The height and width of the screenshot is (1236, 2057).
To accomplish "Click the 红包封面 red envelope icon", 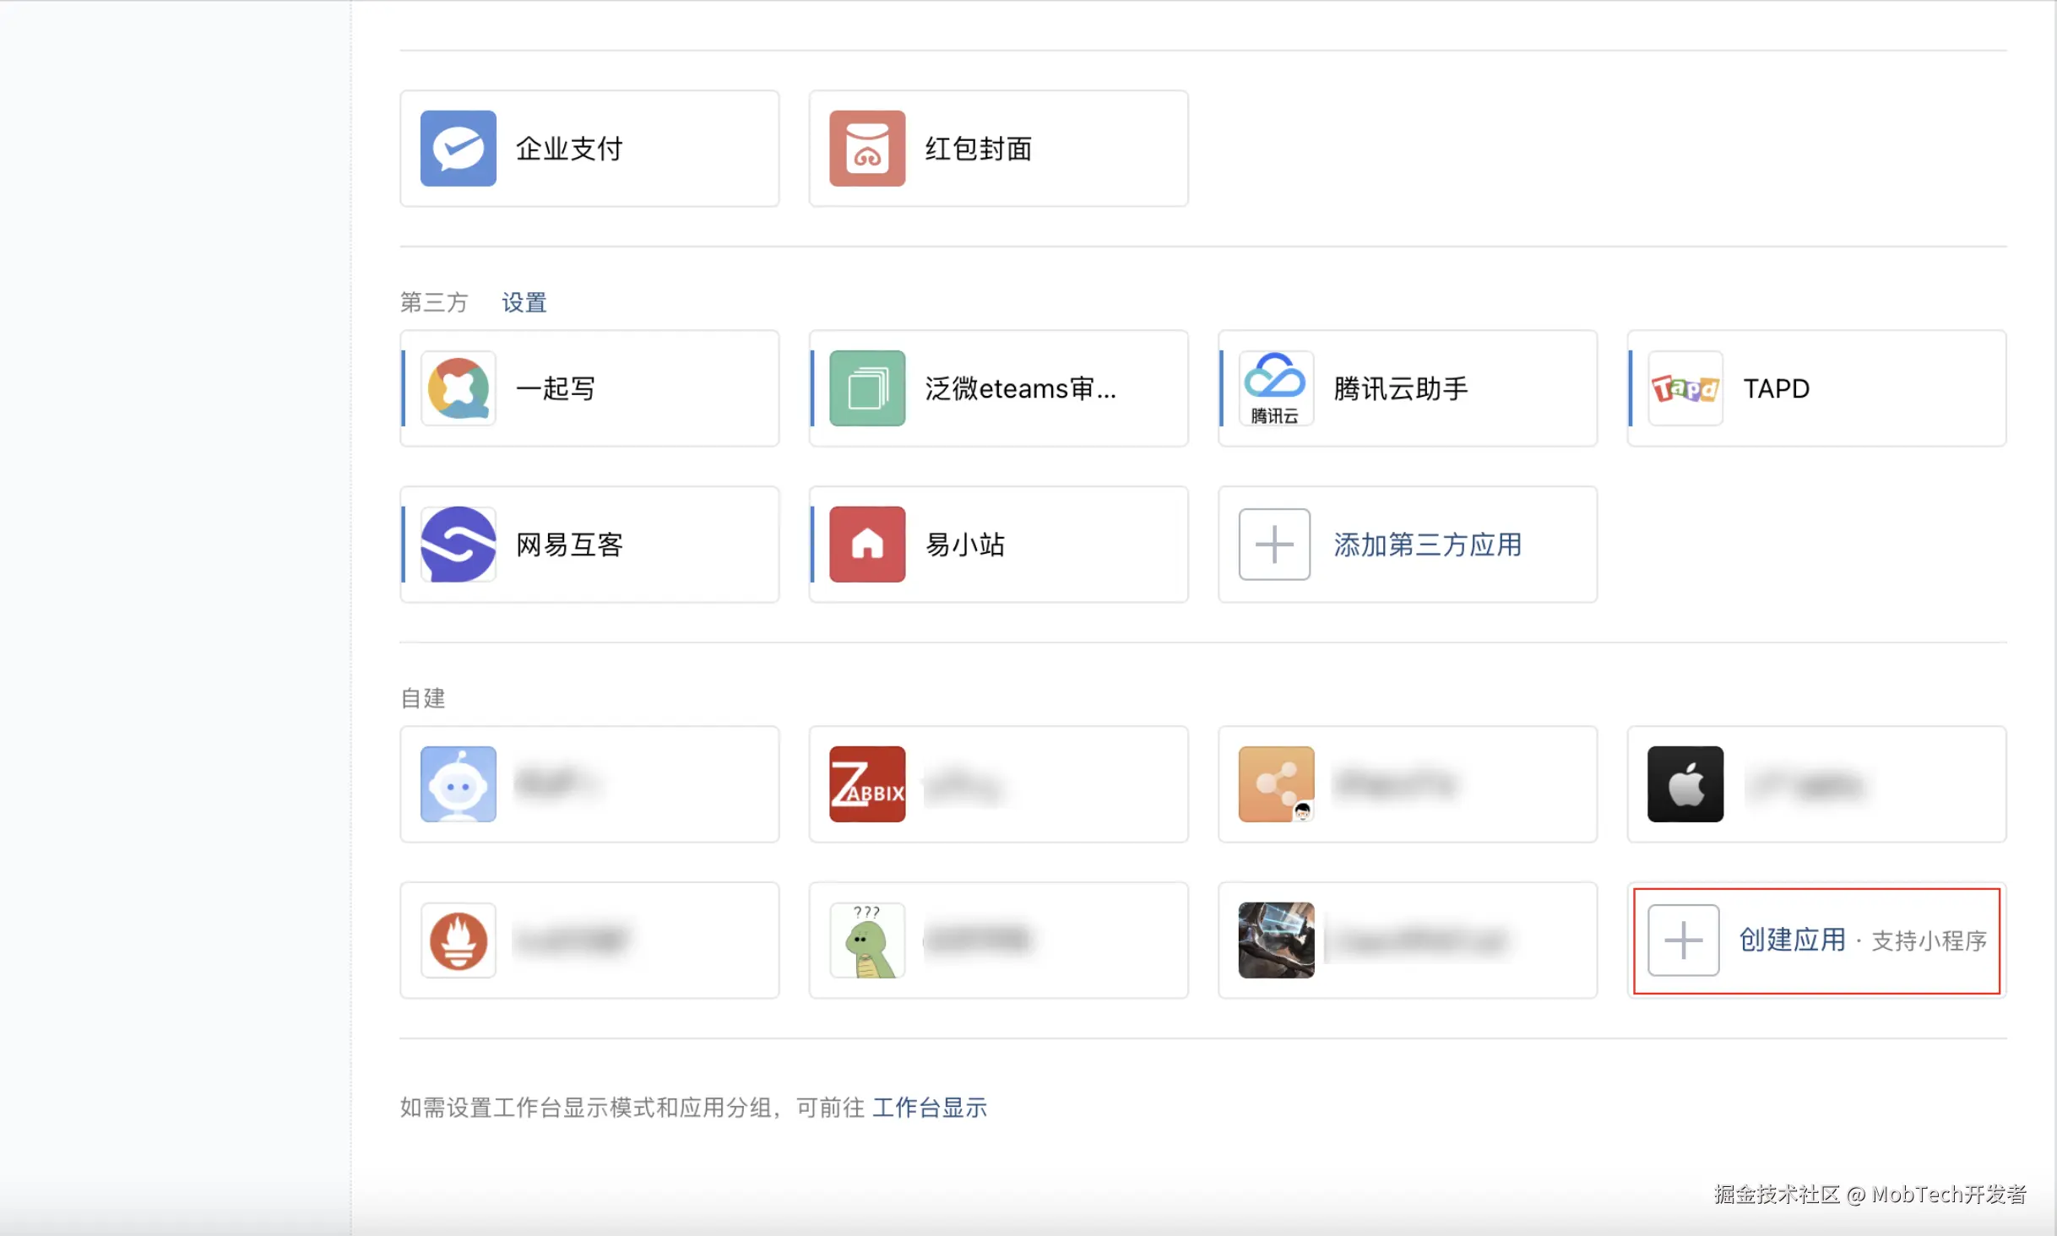I will (866, 148).
